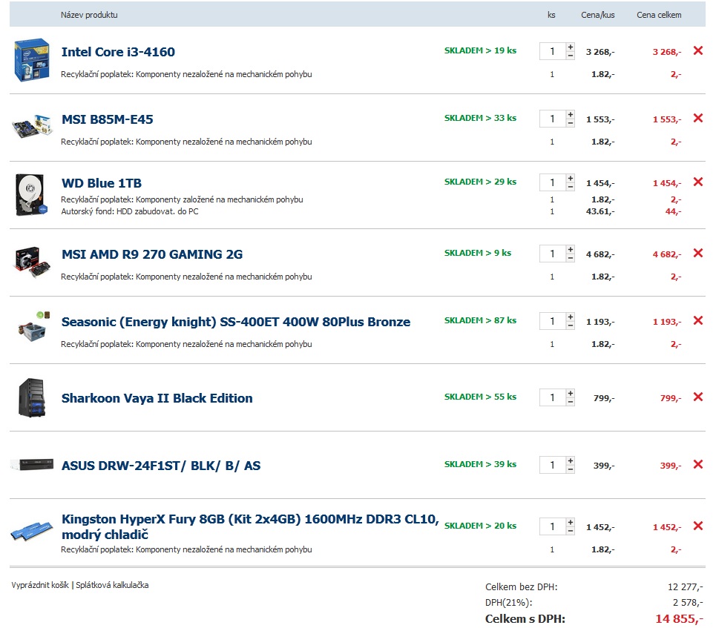
Task: Remove Seasonic SS-400ET power supply from cart
Action: 697,321
